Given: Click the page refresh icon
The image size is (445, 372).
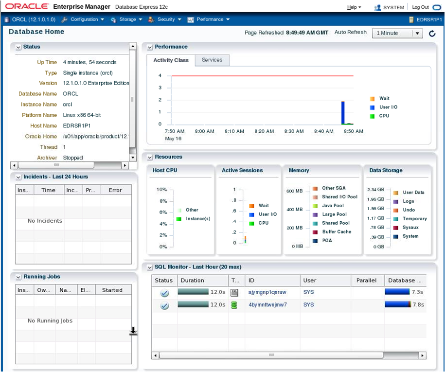Looking at the screenshot, I should click(x=432, y=34).
